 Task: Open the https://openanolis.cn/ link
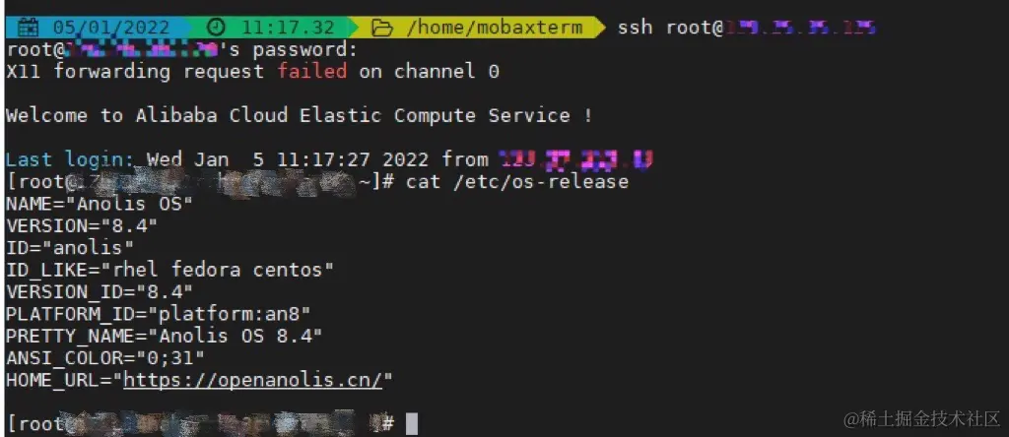click(x=253, y=380)
